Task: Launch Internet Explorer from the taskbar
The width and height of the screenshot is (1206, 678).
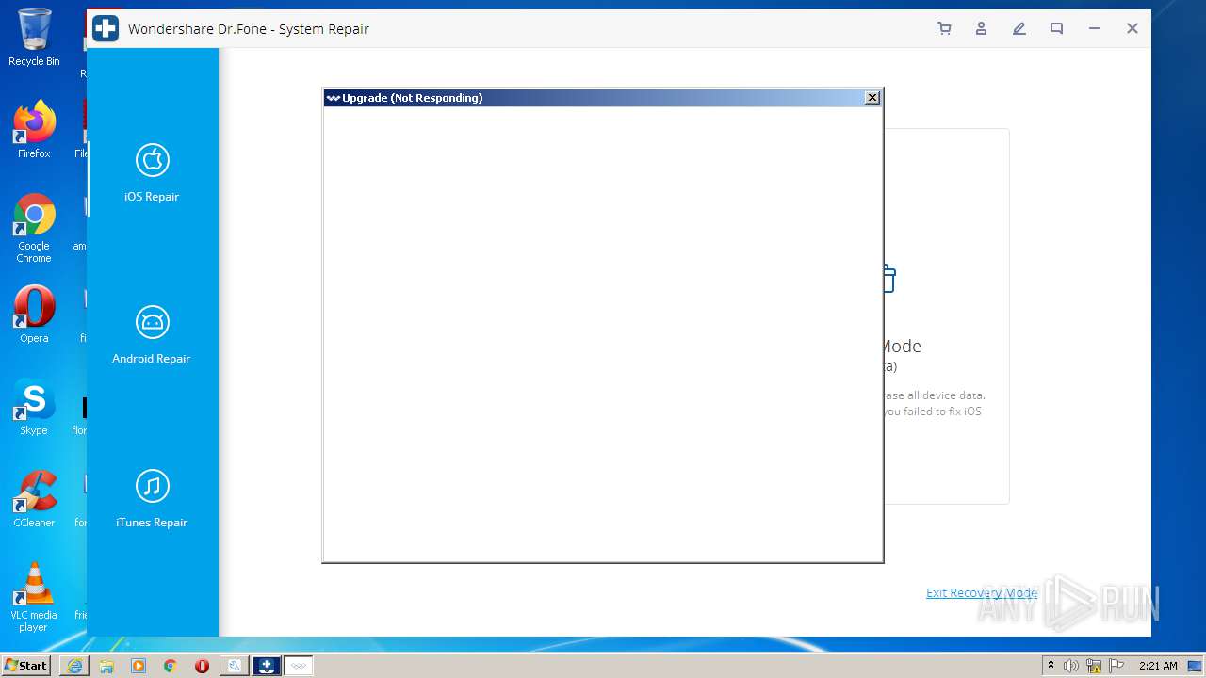Action: tap(74, 666)
